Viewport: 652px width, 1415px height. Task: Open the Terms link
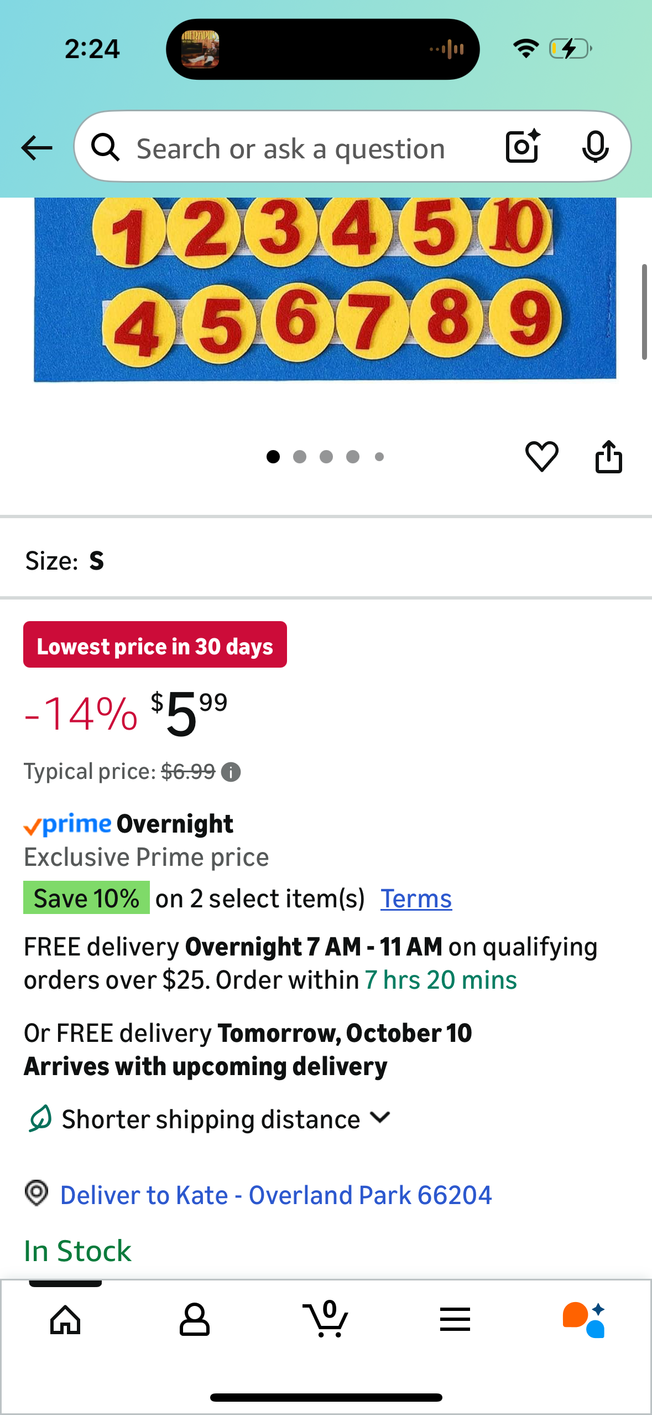pyautogui.click(x=416, y=898)
